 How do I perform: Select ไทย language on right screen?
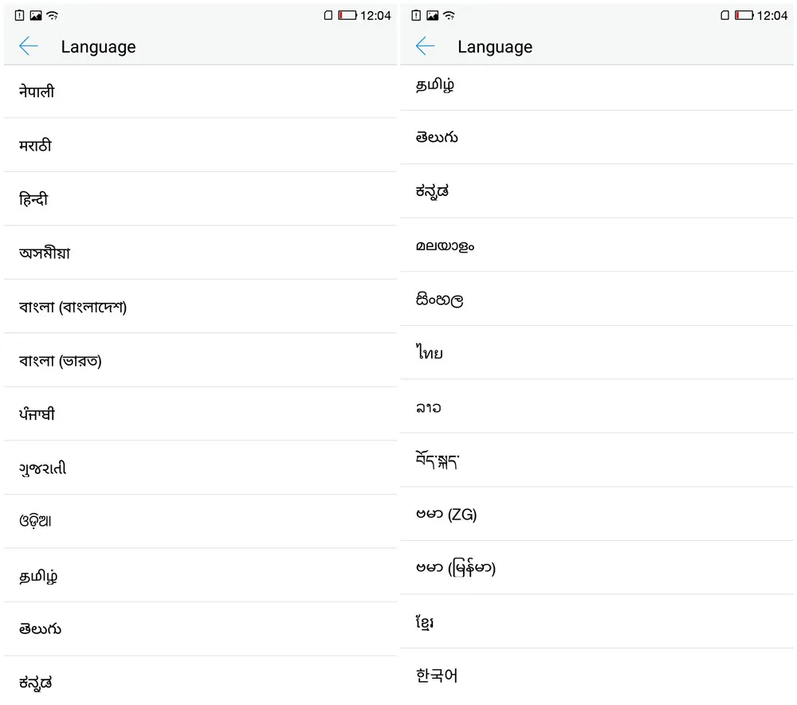(597, 352)
